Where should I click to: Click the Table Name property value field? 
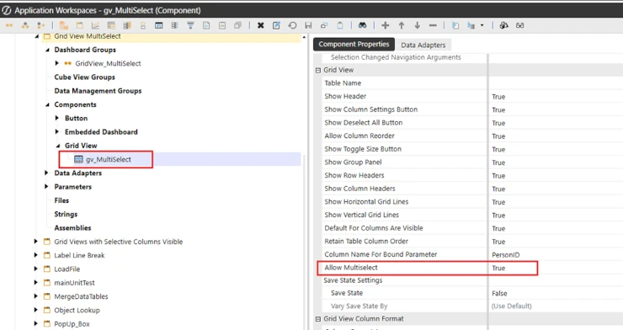coord(556,83)
